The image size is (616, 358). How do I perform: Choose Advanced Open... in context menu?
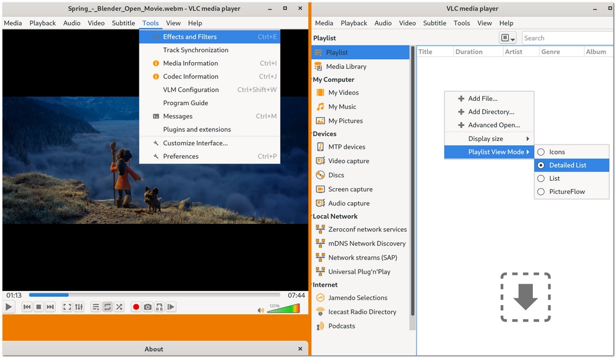[x=489, y=125]
